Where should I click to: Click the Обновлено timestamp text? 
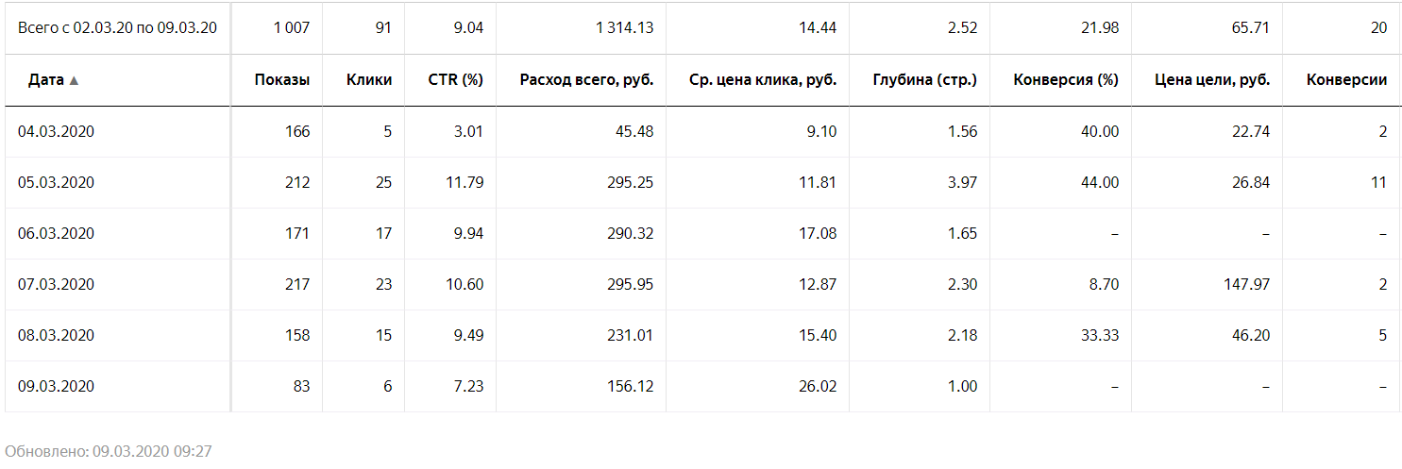click(x=108, y=451)
